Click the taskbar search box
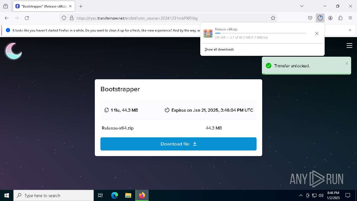 pos(54,195)
